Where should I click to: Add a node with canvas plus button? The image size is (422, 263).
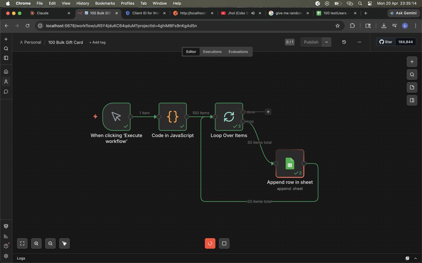pos(412,62)
